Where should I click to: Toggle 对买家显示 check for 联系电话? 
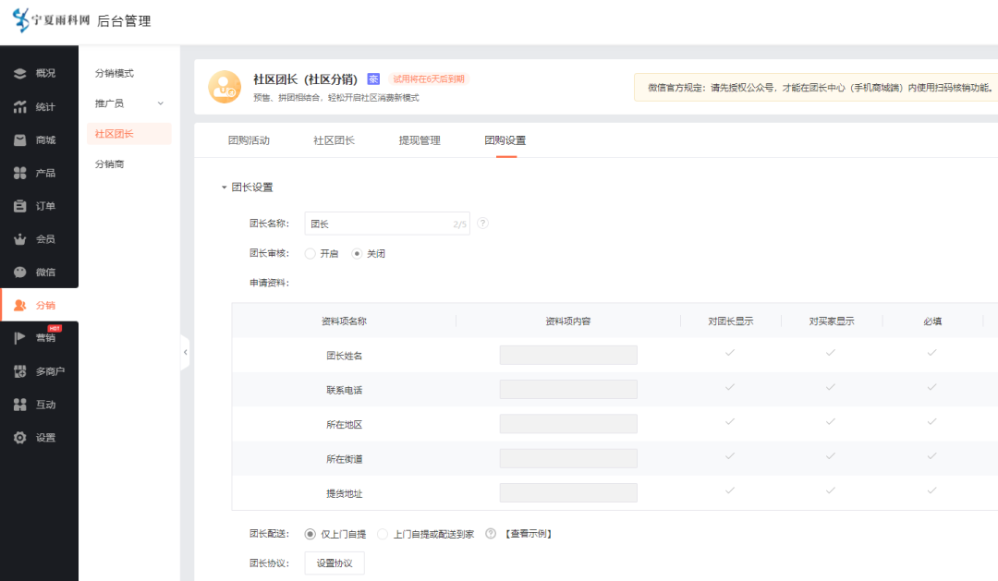click(831, 387)
